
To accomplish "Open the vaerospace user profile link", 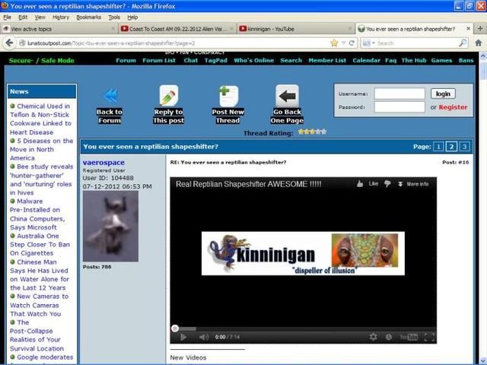I will (x=103, y=162).
